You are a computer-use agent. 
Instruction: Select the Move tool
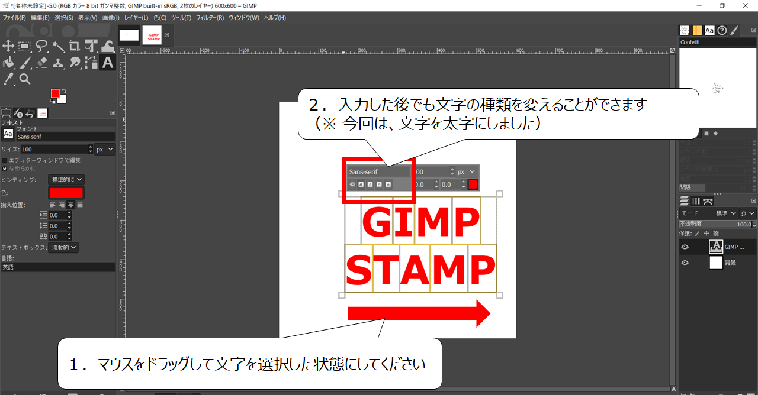click(8, 46)
